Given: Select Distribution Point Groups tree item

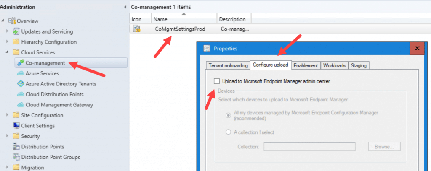Looking at the screenshot, I should pyautogui.click(x=51, y=157).
